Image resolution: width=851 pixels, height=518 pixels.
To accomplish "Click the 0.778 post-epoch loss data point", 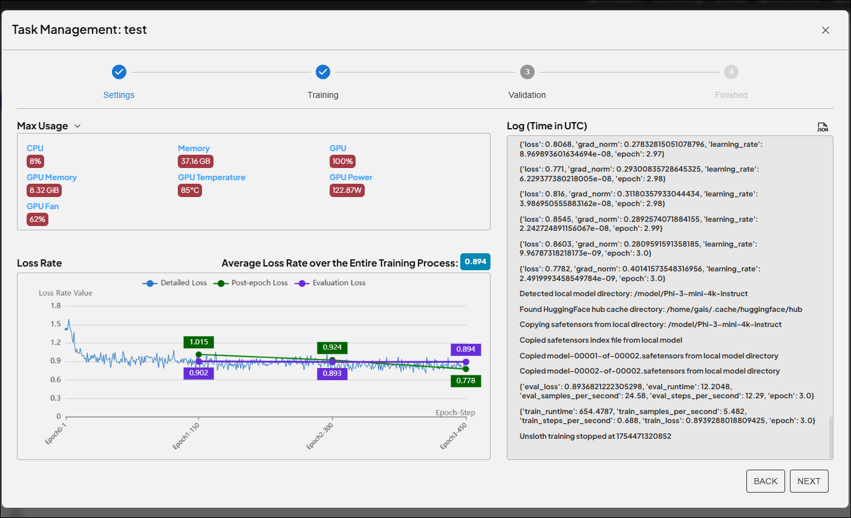I will click(x=466, y=369).
